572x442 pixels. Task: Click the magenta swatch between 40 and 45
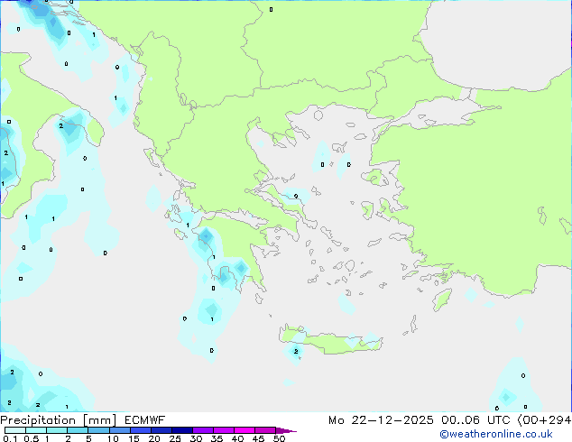point(244,430)
